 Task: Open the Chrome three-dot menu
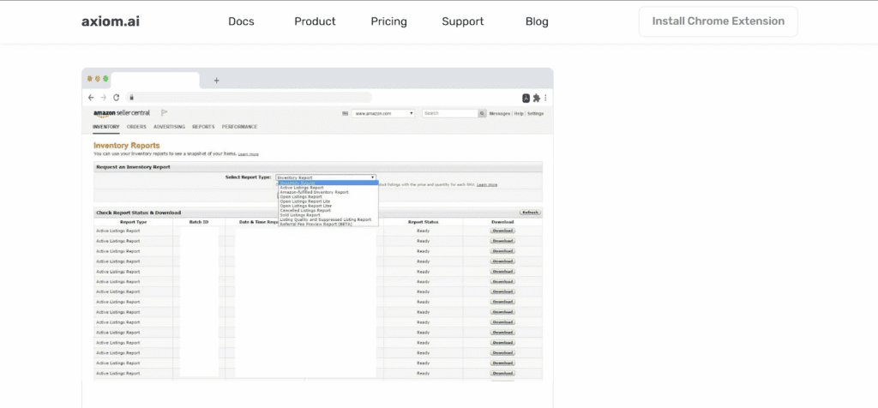click(x=545, y=98)
